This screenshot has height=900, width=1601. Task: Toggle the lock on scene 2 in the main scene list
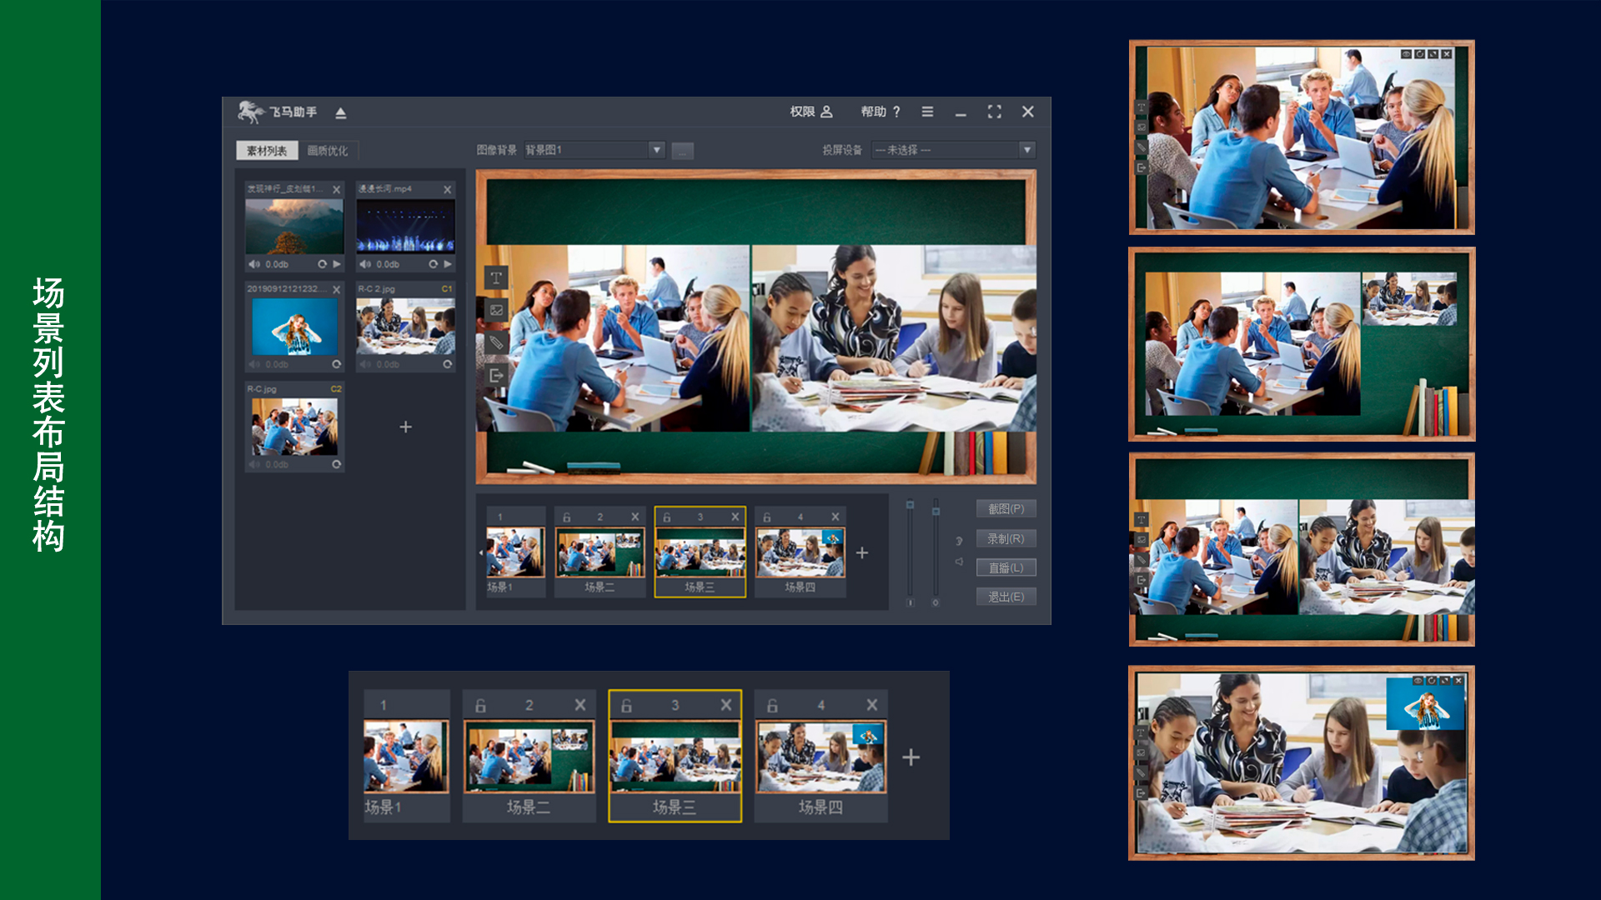pyautogui.click(x=567, y=517)
